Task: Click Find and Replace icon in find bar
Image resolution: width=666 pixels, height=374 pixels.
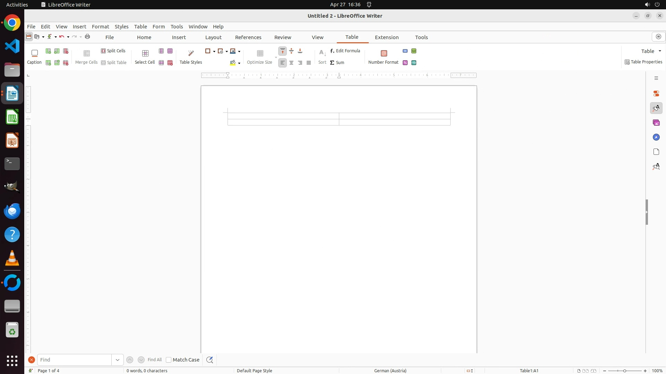Action: click(210, 360)
